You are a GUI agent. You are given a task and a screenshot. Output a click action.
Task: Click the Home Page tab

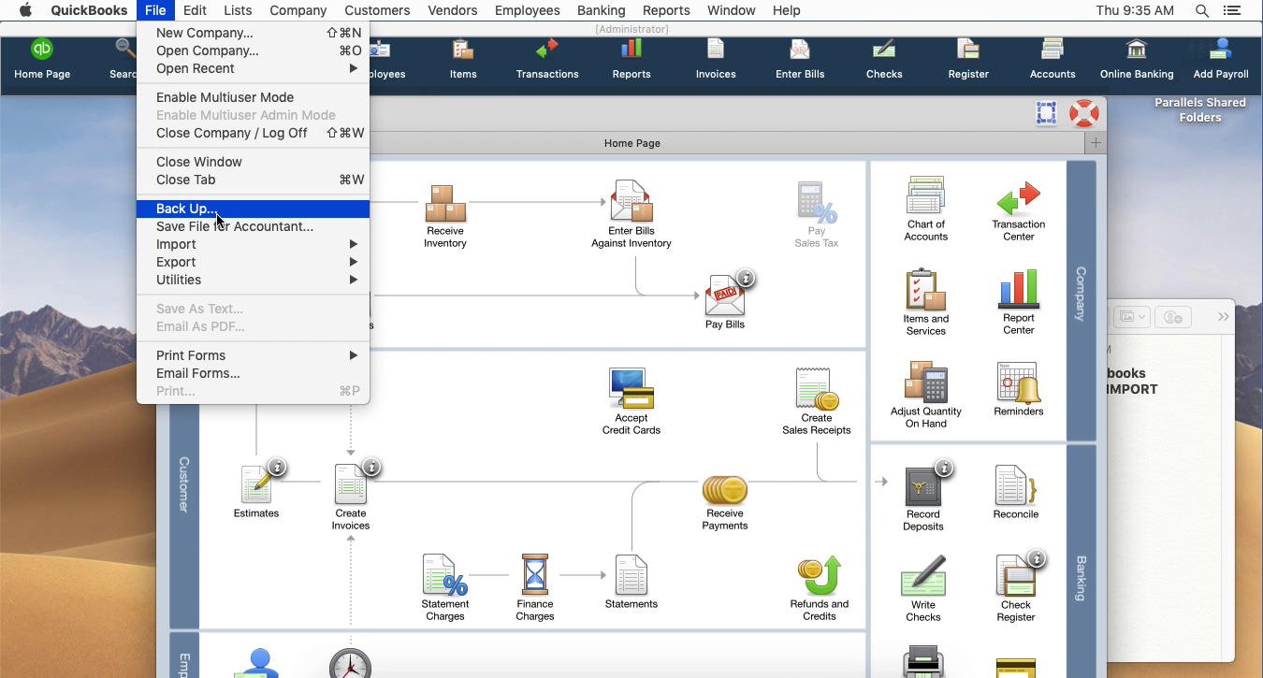[x=632, y=143]
